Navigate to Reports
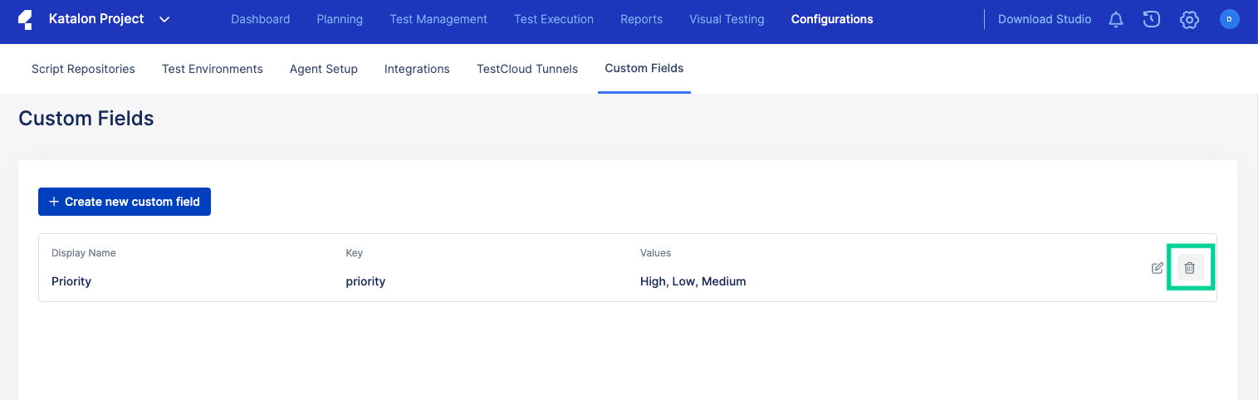Viewport: 1258px width, 400px height. click(641, 19)
